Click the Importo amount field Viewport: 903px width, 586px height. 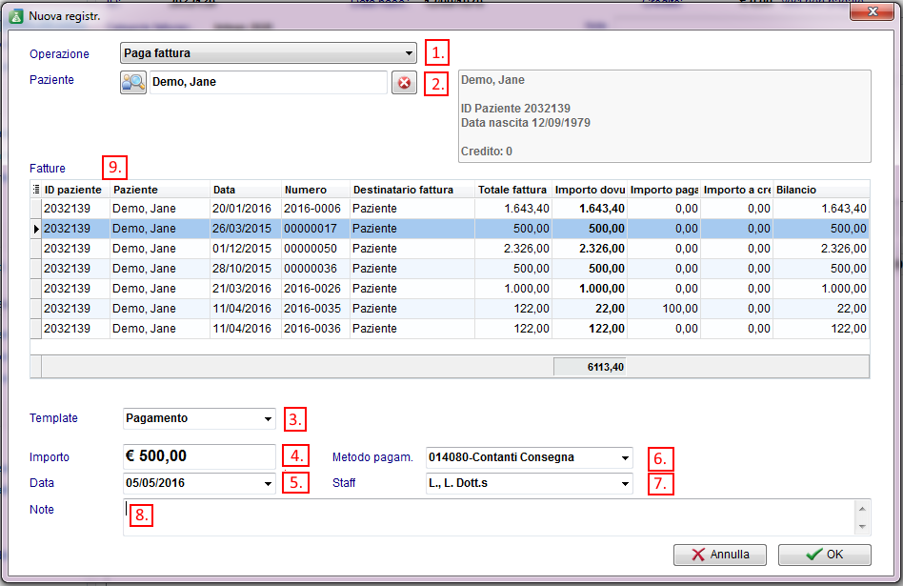pos(199,456)
